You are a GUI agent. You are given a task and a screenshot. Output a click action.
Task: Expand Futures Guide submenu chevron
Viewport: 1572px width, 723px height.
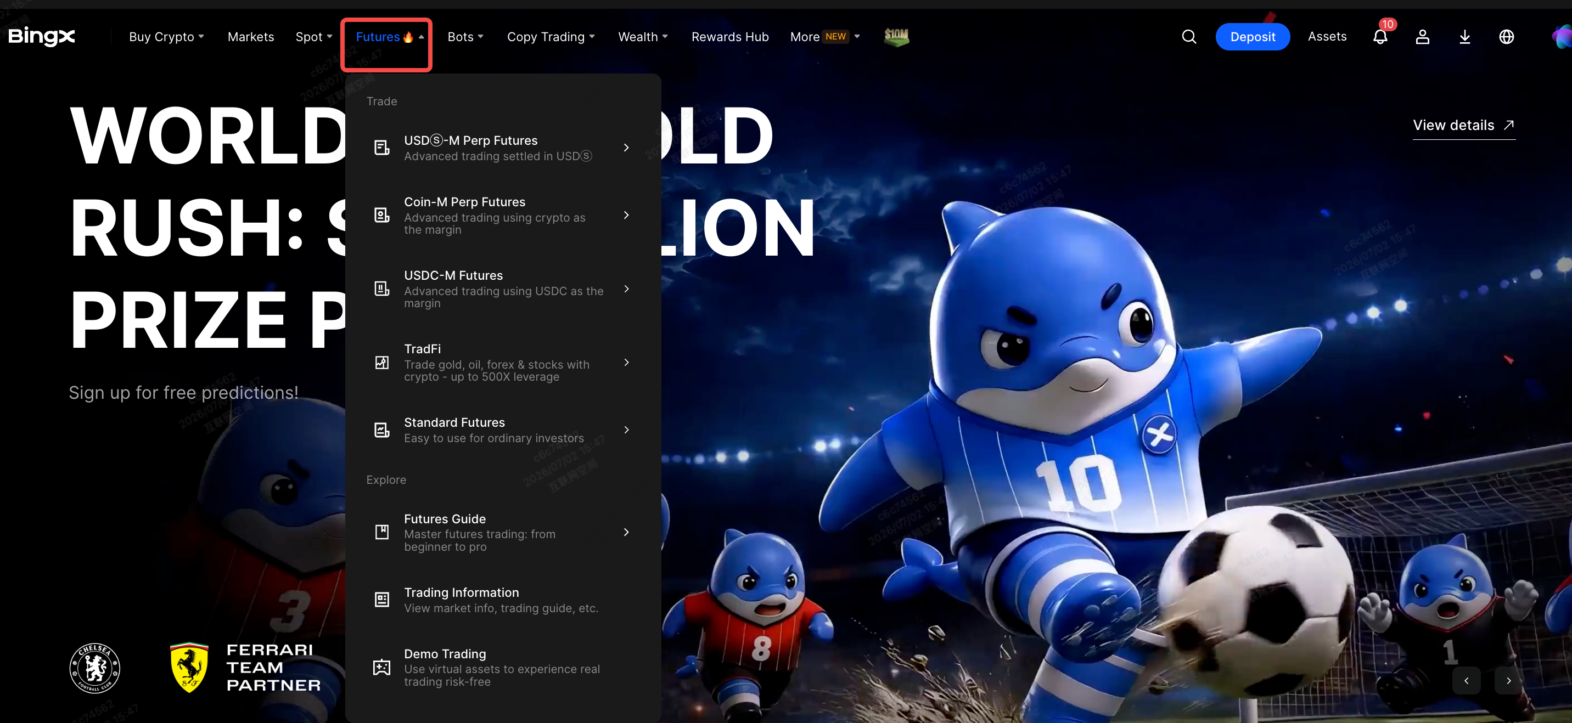point(626,532)
